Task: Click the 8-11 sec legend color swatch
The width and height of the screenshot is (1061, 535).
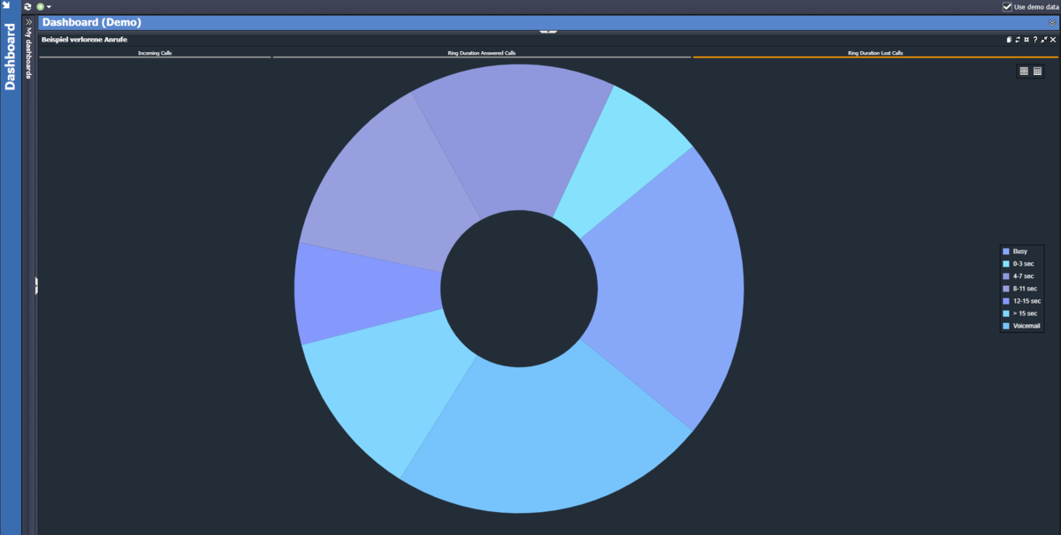Action: coord(1006,289)
